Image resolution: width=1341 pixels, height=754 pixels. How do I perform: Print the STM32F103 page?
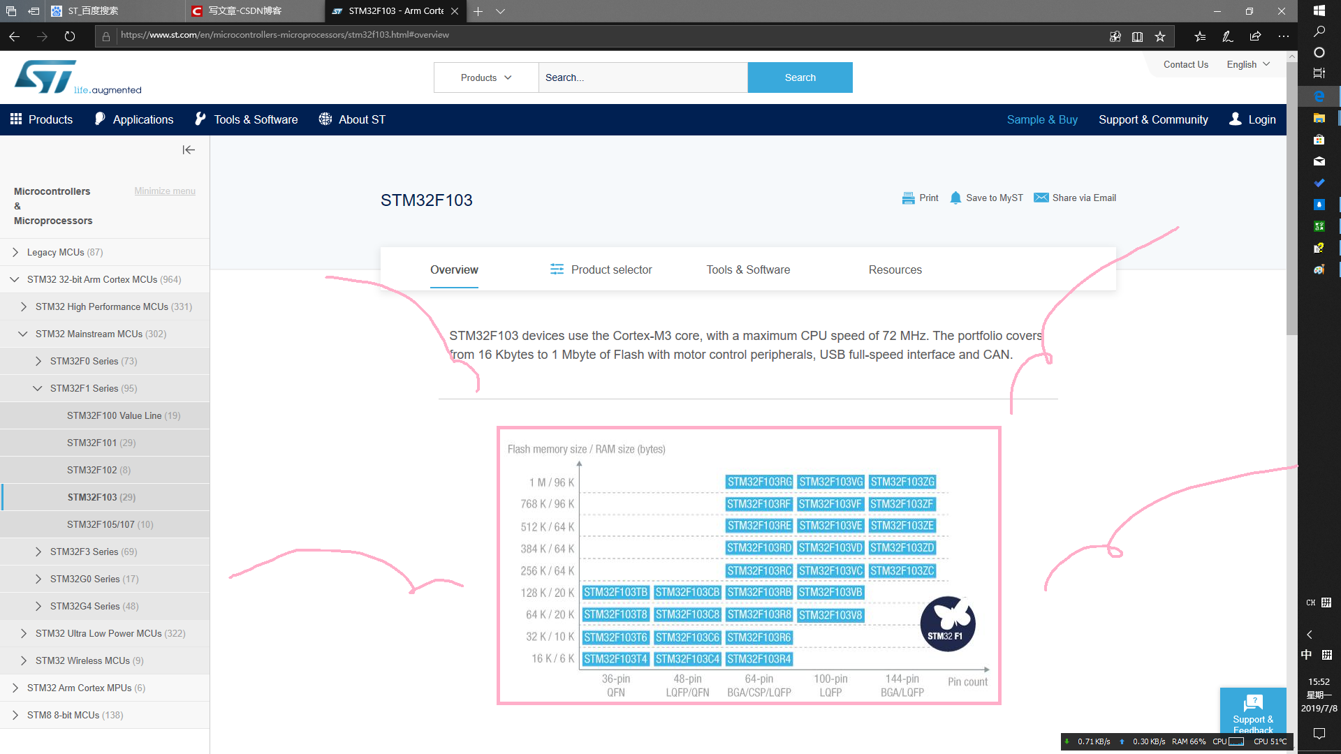click(x=920, y=198)
